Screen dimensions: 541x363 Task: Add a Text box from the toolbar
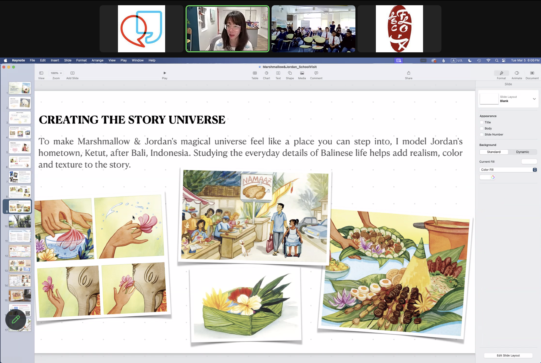[278, 75]
